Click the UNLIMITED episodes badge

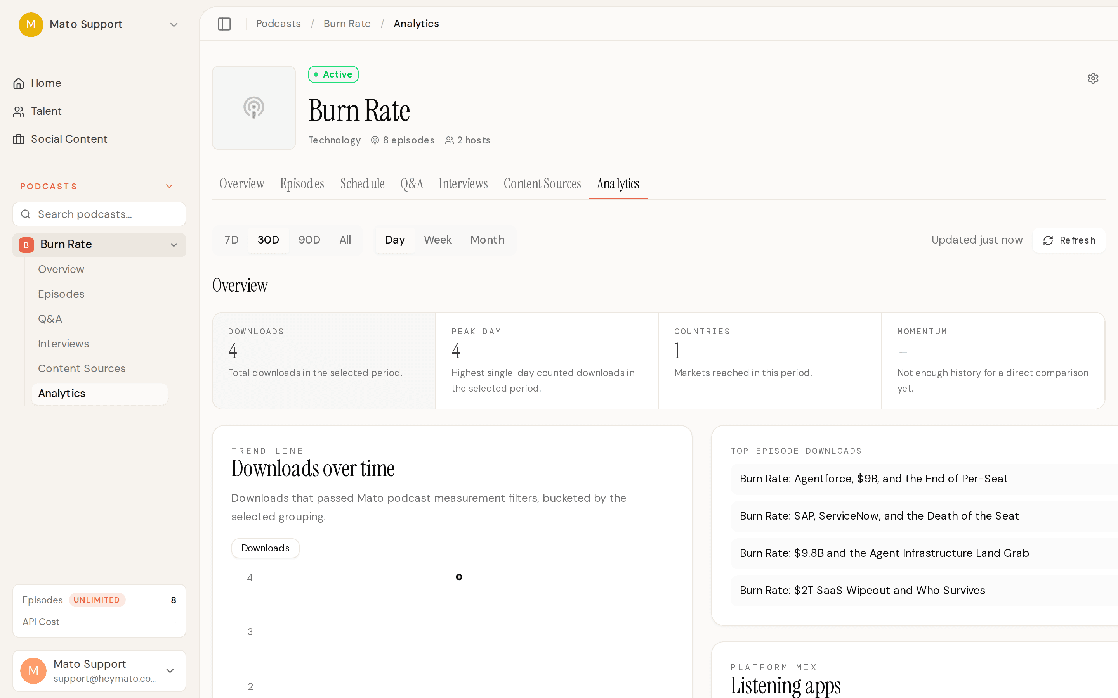[x=97, y=600]
